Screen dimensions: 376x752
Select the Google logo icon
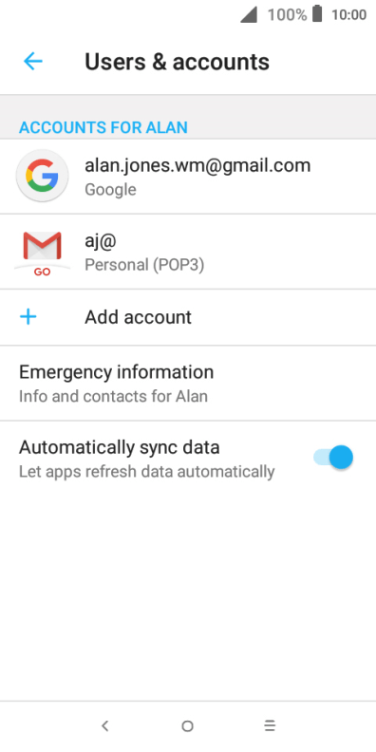pyautogui.click(x=42, y=176)
